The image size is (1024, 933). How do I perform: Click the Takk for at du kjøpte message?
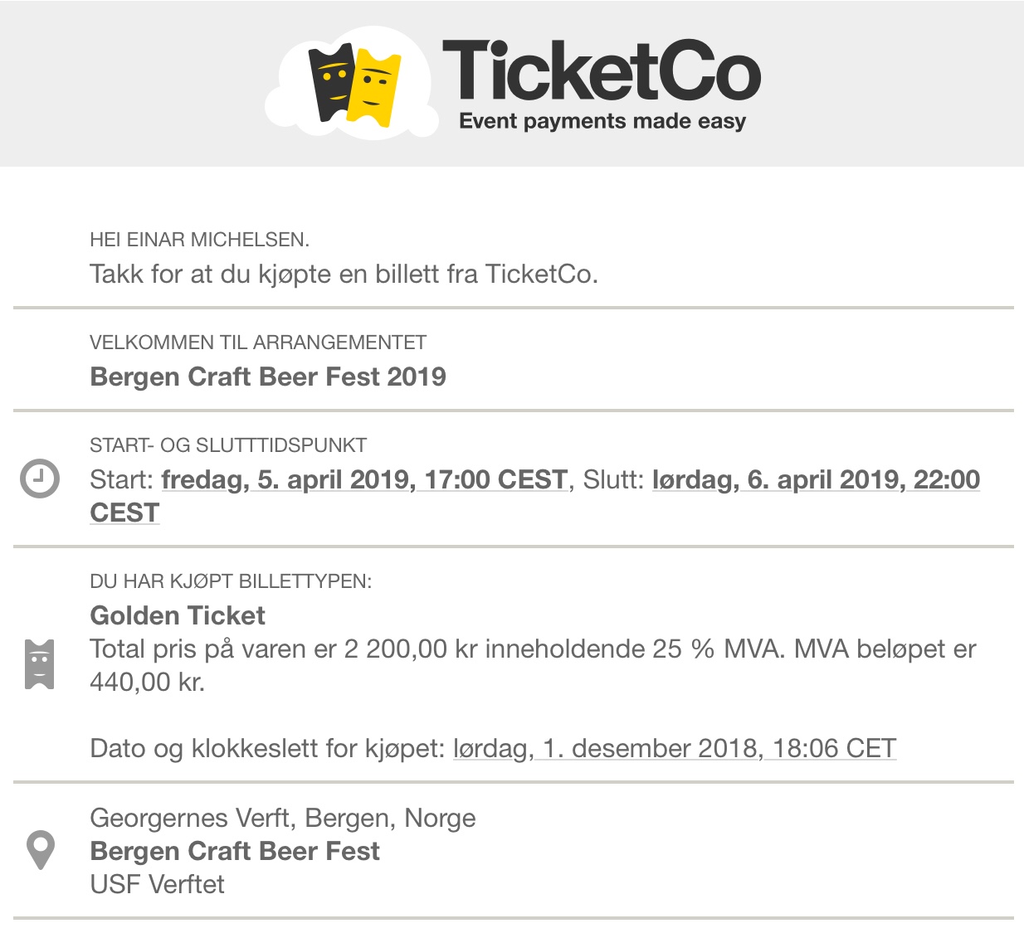point(344,274)
